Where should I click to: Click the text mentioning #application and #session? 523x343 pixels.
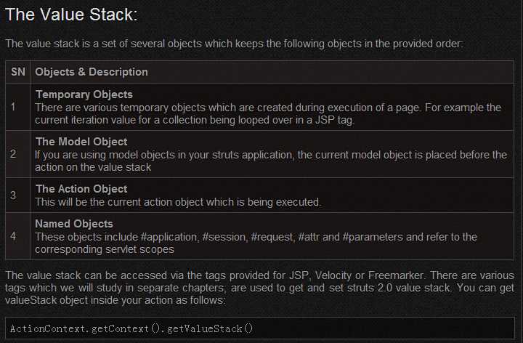pos(256,237)
